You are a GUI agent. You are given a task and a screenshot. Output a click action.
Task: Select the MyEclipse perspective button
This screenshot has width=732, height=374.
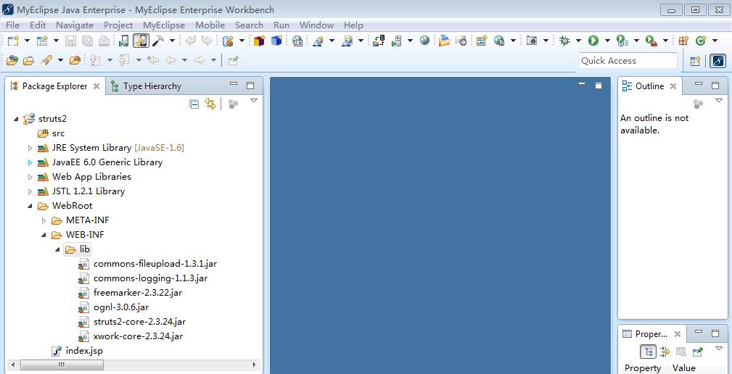(717, 61)
